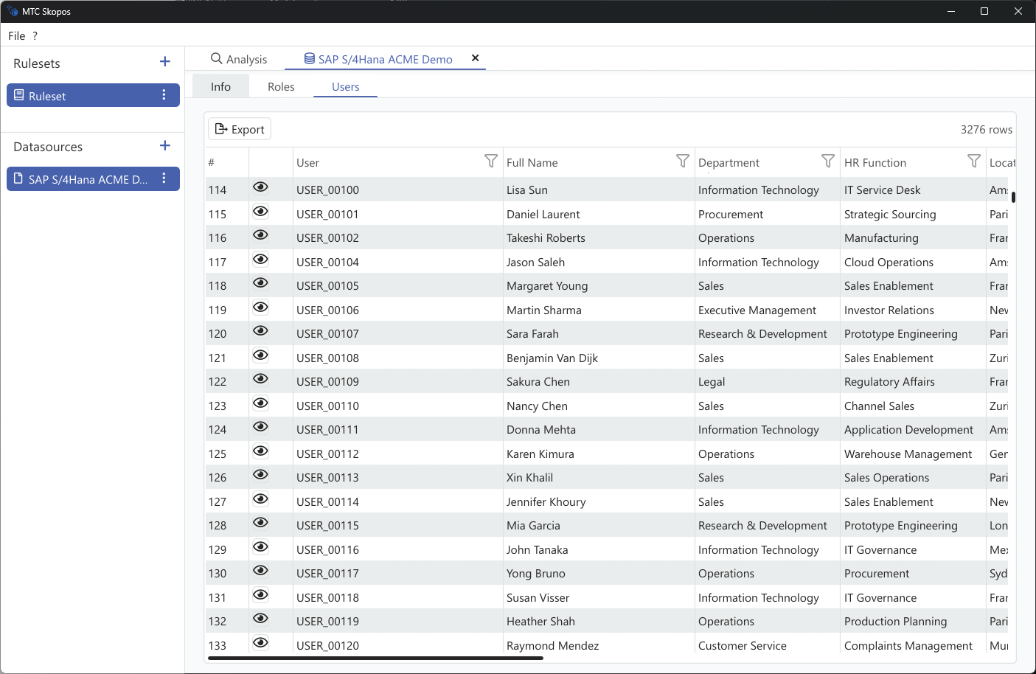Close the SAP S/4Hana ACME Demo tab

click(x=475, y=58)
